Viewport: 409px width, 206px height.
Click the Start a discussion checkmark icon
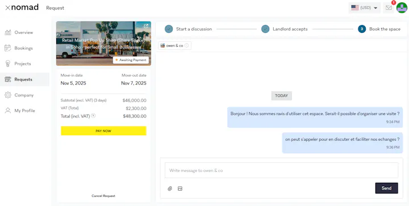coord(169,29)
